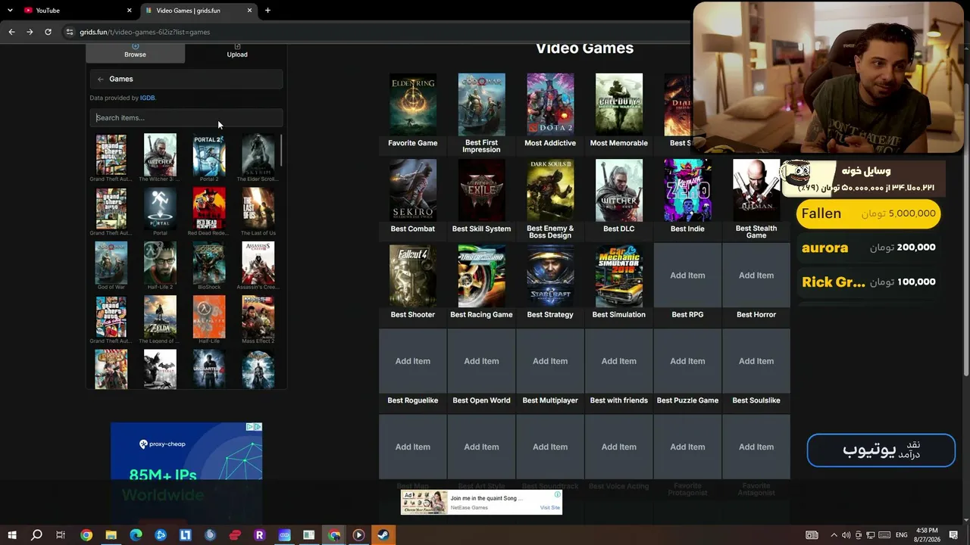Select the Assassin's Creed cover
This screenshot has width=970, height=545.
(x=258, y=262)
